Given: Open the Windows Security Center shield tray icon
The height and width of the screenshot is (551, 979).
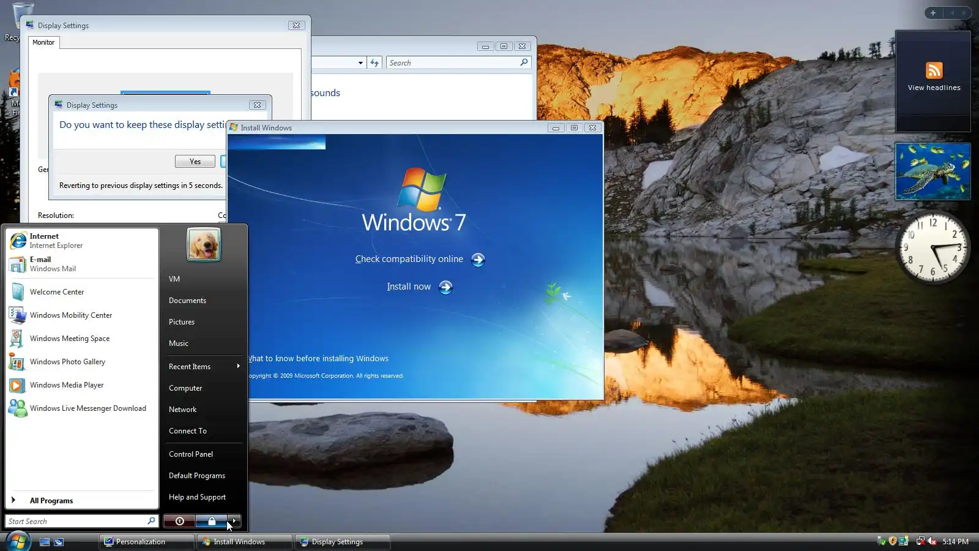Looking at the screenshot, I should [x=893, y=541].
